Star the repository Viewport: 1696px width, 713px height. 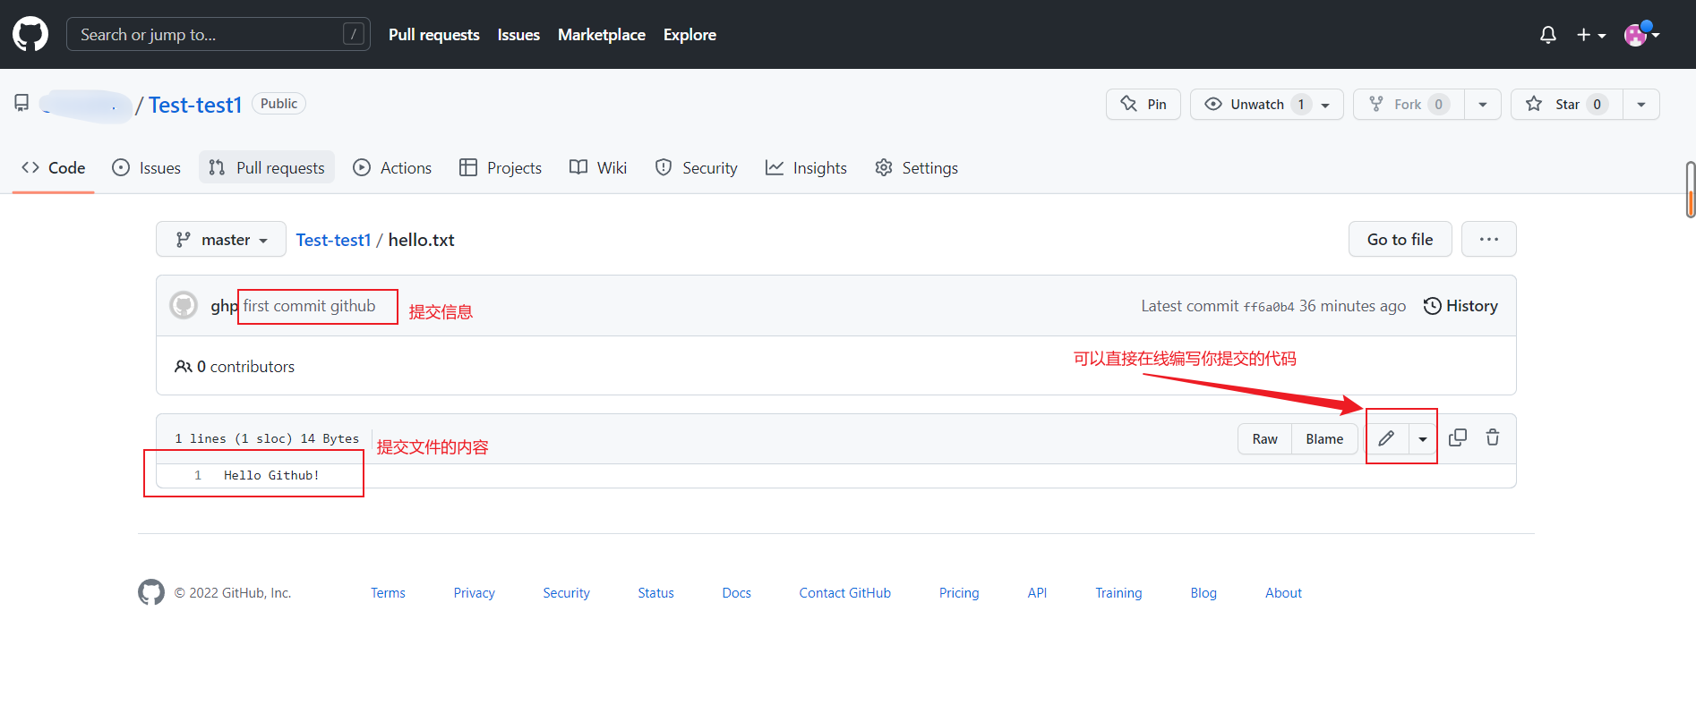pyautogui.click(x=1567, y=104)
